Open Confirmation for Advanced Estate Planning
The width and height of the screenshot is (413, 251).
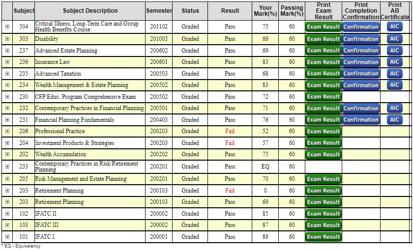(x=361, y=51)
